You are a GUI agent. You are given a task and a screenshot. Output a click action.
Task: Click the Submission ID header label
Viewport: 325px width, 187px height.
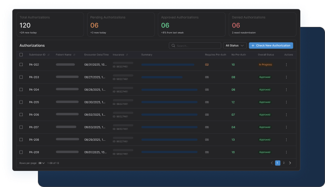[37, 55]
